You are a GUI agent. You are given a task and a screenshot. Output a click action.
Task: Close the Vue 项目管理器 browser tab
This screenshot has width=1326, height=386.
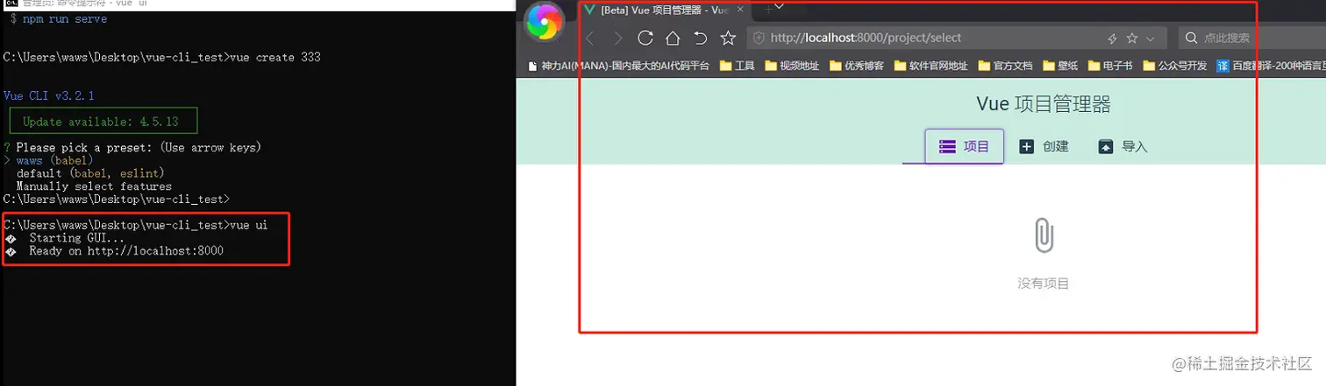tap(741, 11)
